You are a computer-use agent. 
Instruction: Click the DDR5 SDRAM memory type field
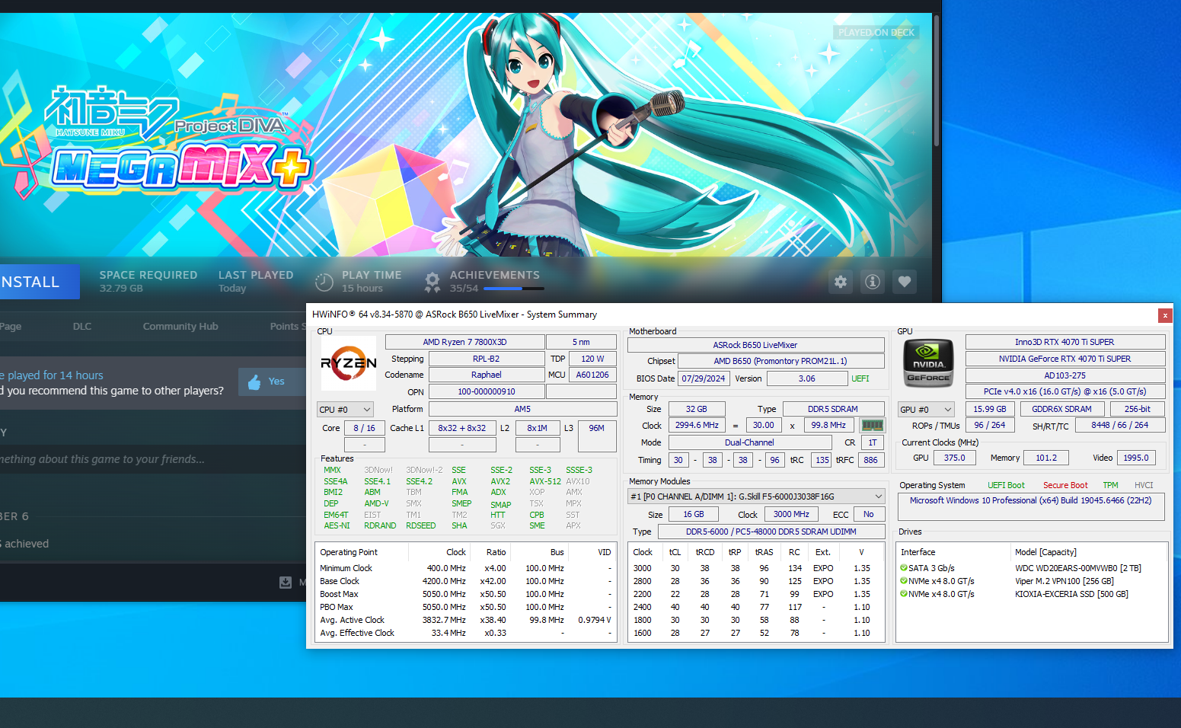point(833,409)
